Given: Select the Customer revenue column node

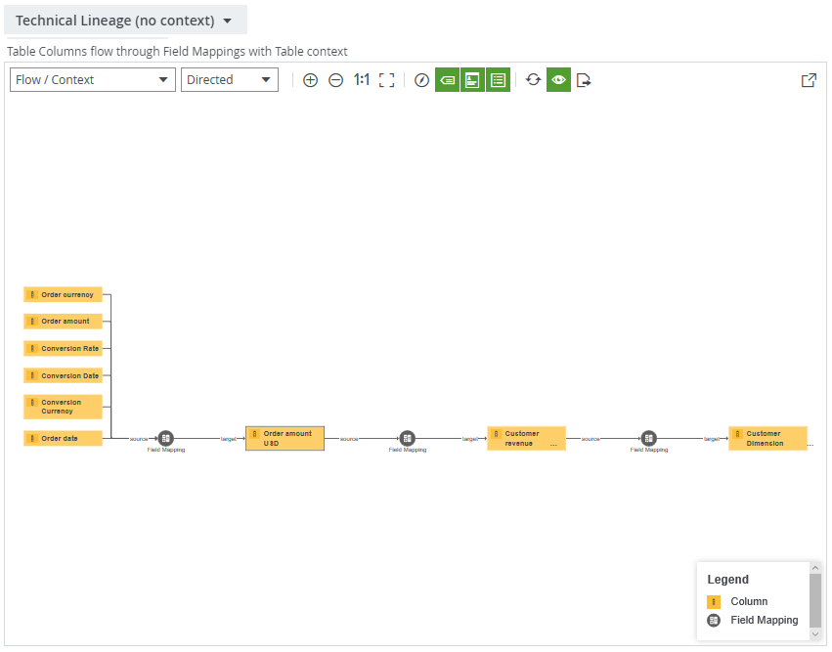Looking at the screenshot, I should 526,438.
